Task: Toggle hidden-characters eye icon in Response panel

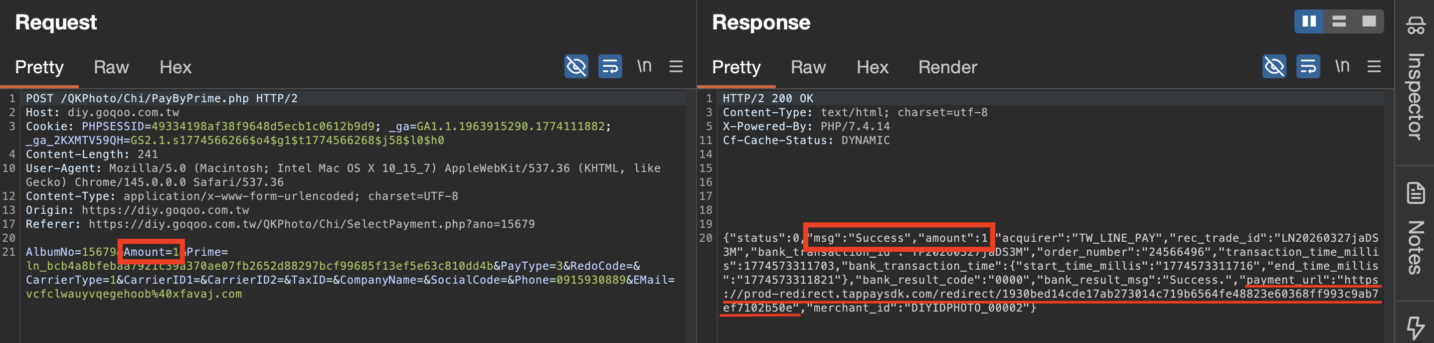Action: pyautogui.click(x=1274, y=67)
